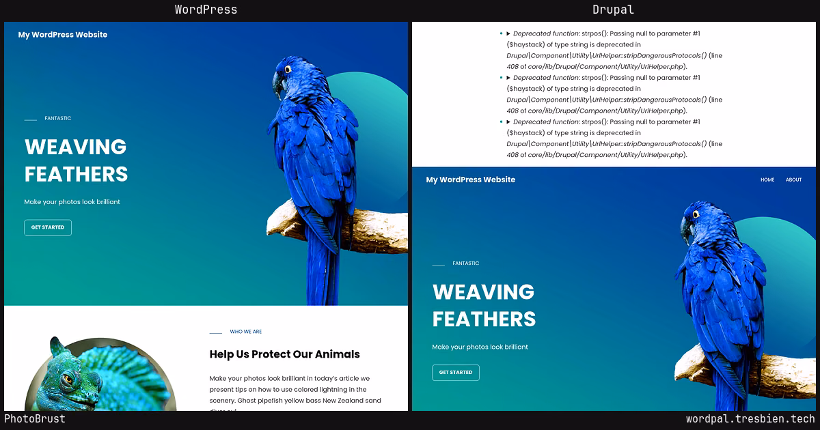Screen dimensions: 820x430
Task: Expand first Deprecated function error triangle
Action: point(508,33)
